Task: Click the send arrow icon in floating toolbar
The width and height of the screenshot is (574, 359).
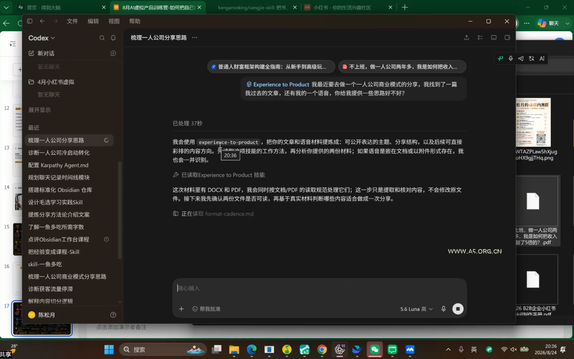Action: coord(521,58)
